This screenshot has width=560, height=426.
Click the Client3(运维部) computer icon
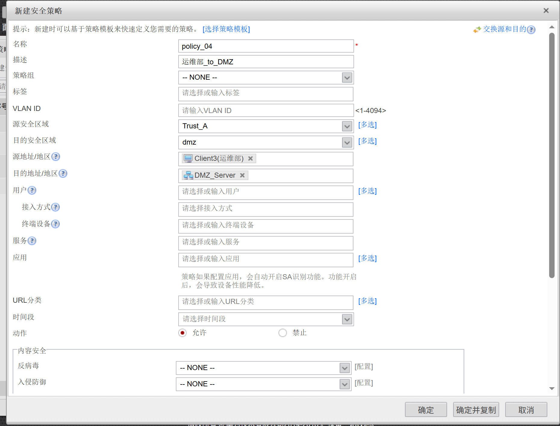click(x=188, y=158)
